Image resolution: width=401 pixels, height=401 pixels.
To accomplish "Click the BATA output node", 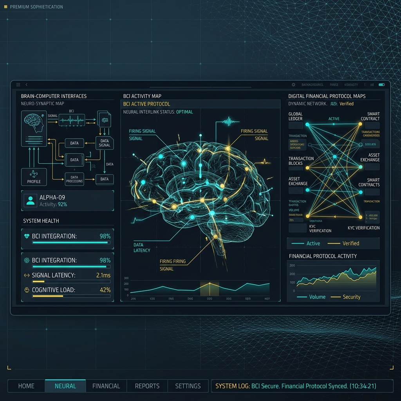I will tap(104, 179).
